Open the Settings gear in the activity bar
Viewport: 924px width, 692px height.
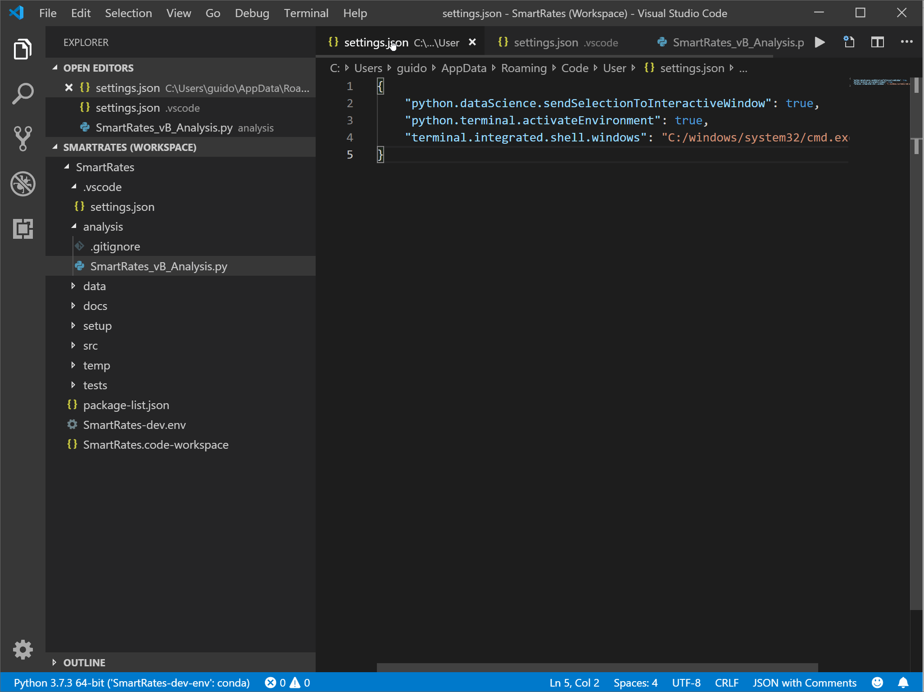point(23,650)
